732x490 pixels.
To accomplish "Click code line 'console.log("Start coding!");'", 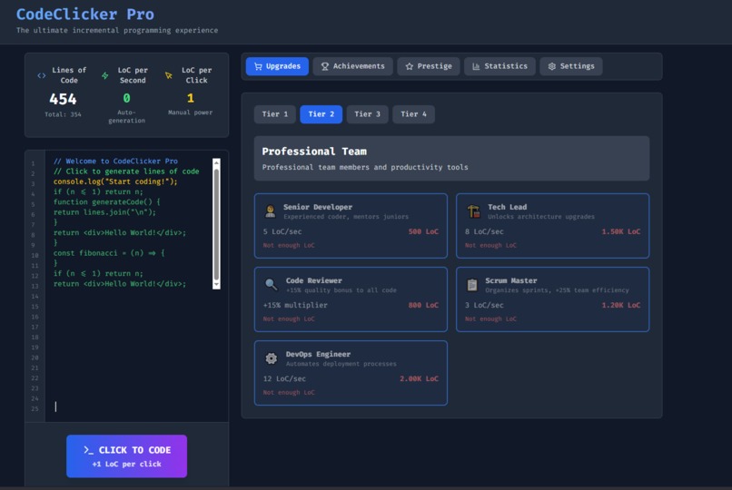I will click(x=115, y=181).
